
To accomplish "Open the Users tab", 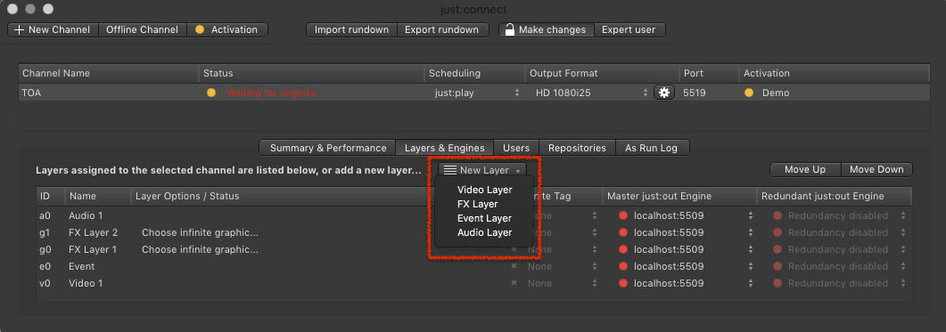I will pos(516,148).
